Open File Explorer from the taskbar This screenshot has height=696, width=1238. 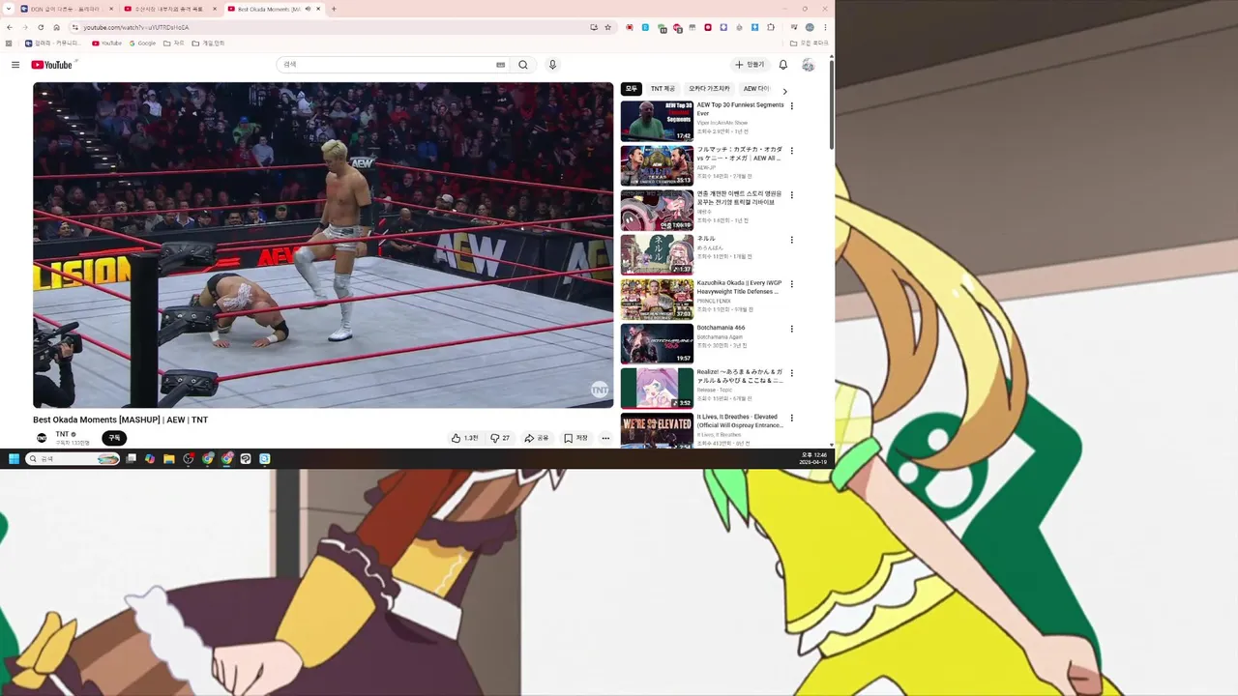[x=168, y=458]
